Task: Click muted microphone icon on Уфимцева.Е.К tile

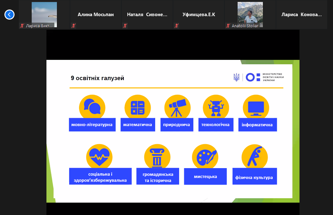Action: (x=177, y=26)
